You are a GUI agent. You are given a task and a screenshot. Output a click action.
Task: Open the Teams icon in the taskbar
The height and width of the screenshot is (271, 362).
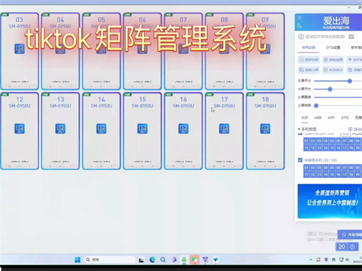click(174, 260)
